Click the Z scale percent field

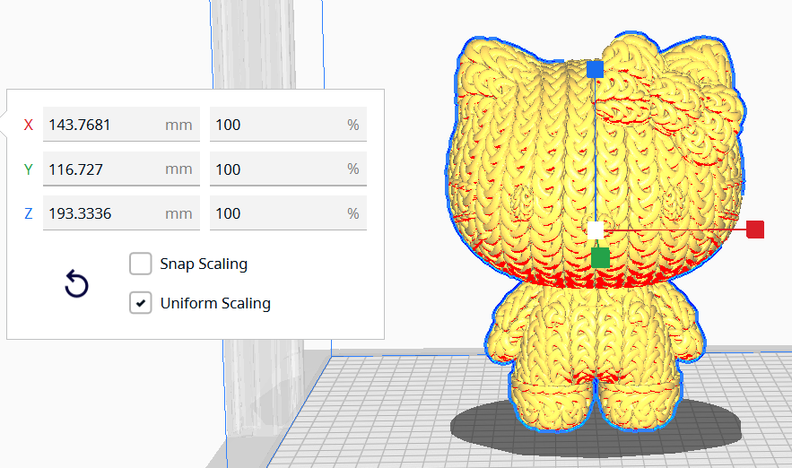pyautogui.click(x=288, y=213)
